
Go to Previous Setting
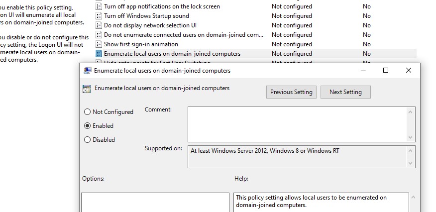(x=291, y=92)
